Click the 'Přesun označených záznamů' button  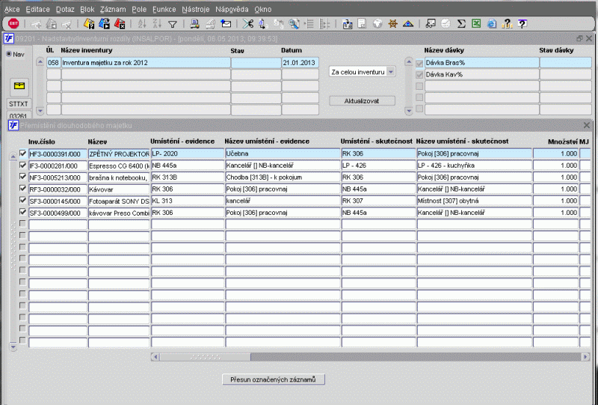click(x=274, y=380)
